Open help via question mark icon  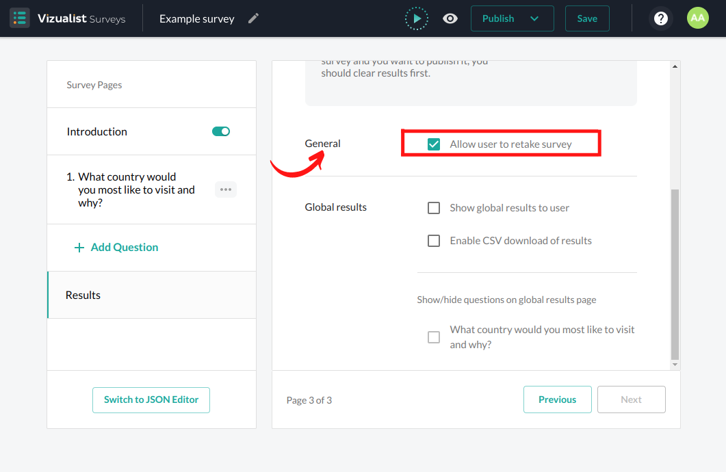[660, 18]
